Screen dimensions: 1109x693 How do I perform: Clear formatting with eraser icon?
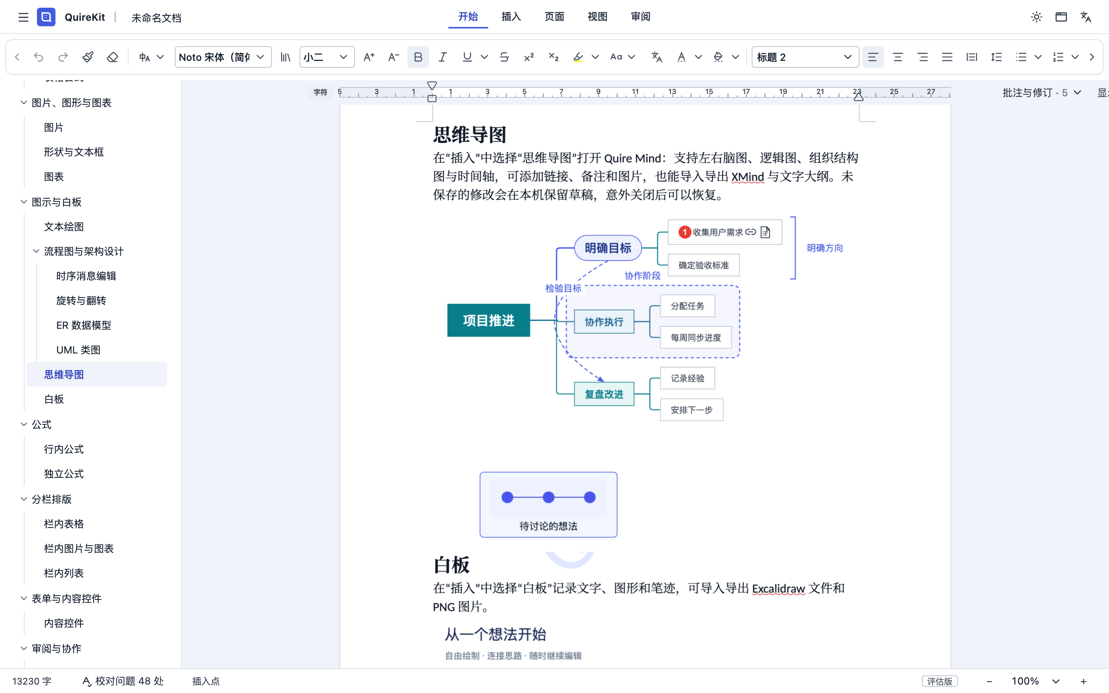[112, 57]
